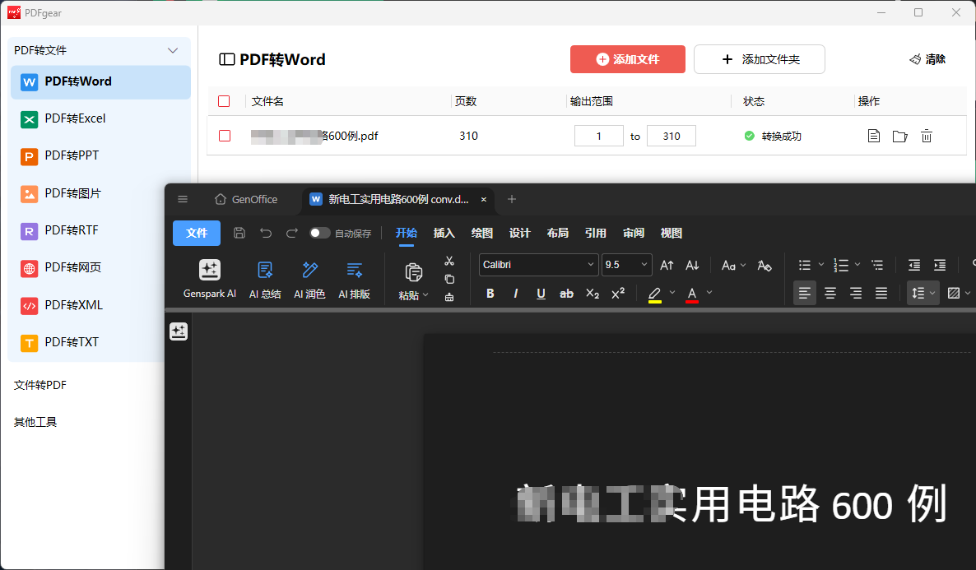Open line spacing dropdown

[923, 293]
